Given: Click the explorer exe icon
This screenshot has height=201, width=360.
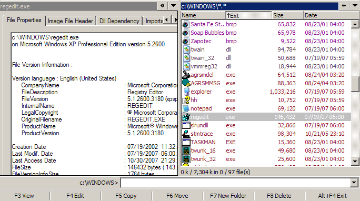Looking at the screenshot, I should [x=186, y=92].
